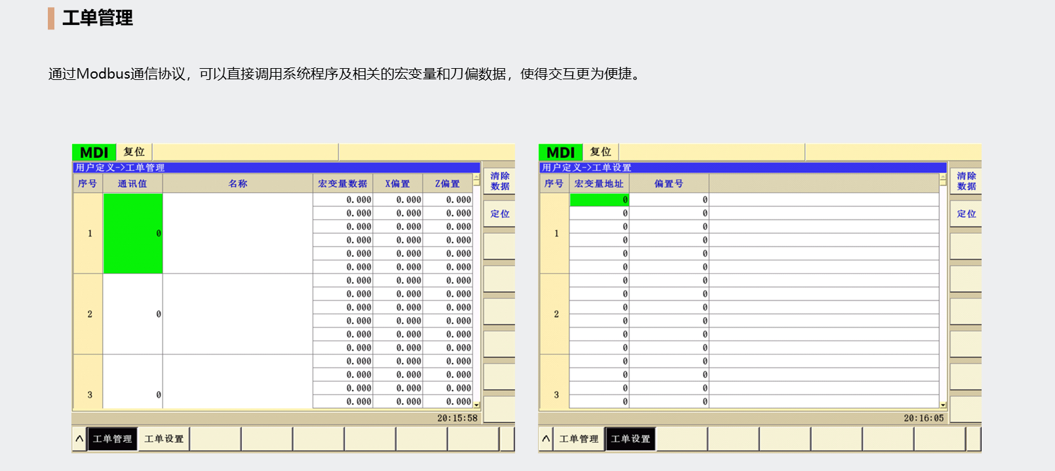Click the ^ arrow in the 工单管理 screen's bottom bar
Viewport: 1055px width, 471px height.
[79, 439]
